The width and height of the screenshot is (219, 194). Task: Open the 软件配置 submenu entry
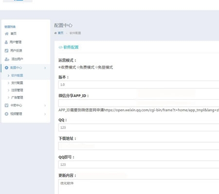(x=17, y=75)
